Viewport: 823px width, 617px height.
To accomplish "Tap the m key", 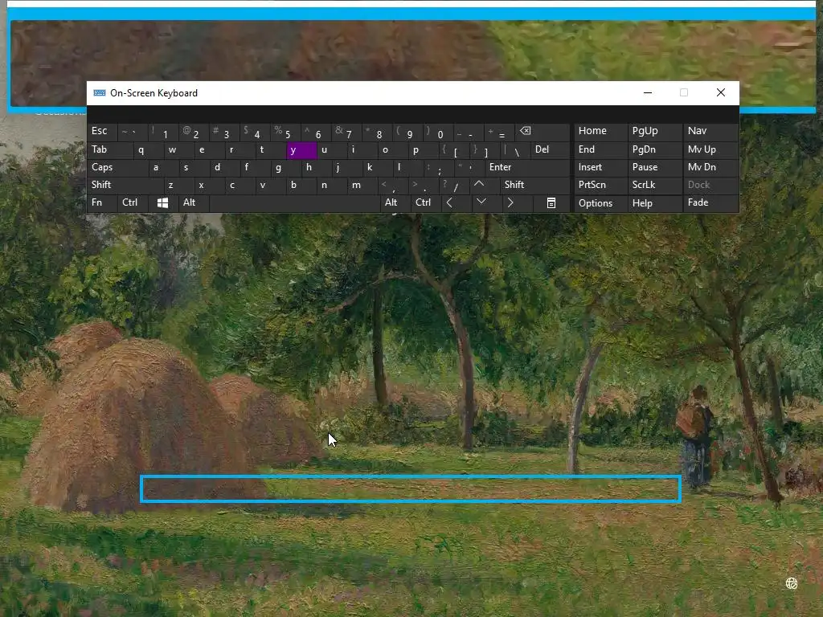I will pyautogui.click(x=362, y=185).
